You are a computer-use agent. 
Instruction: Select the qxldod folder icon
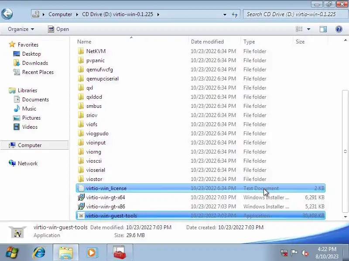pyautogui.click(x=81, y=97)
